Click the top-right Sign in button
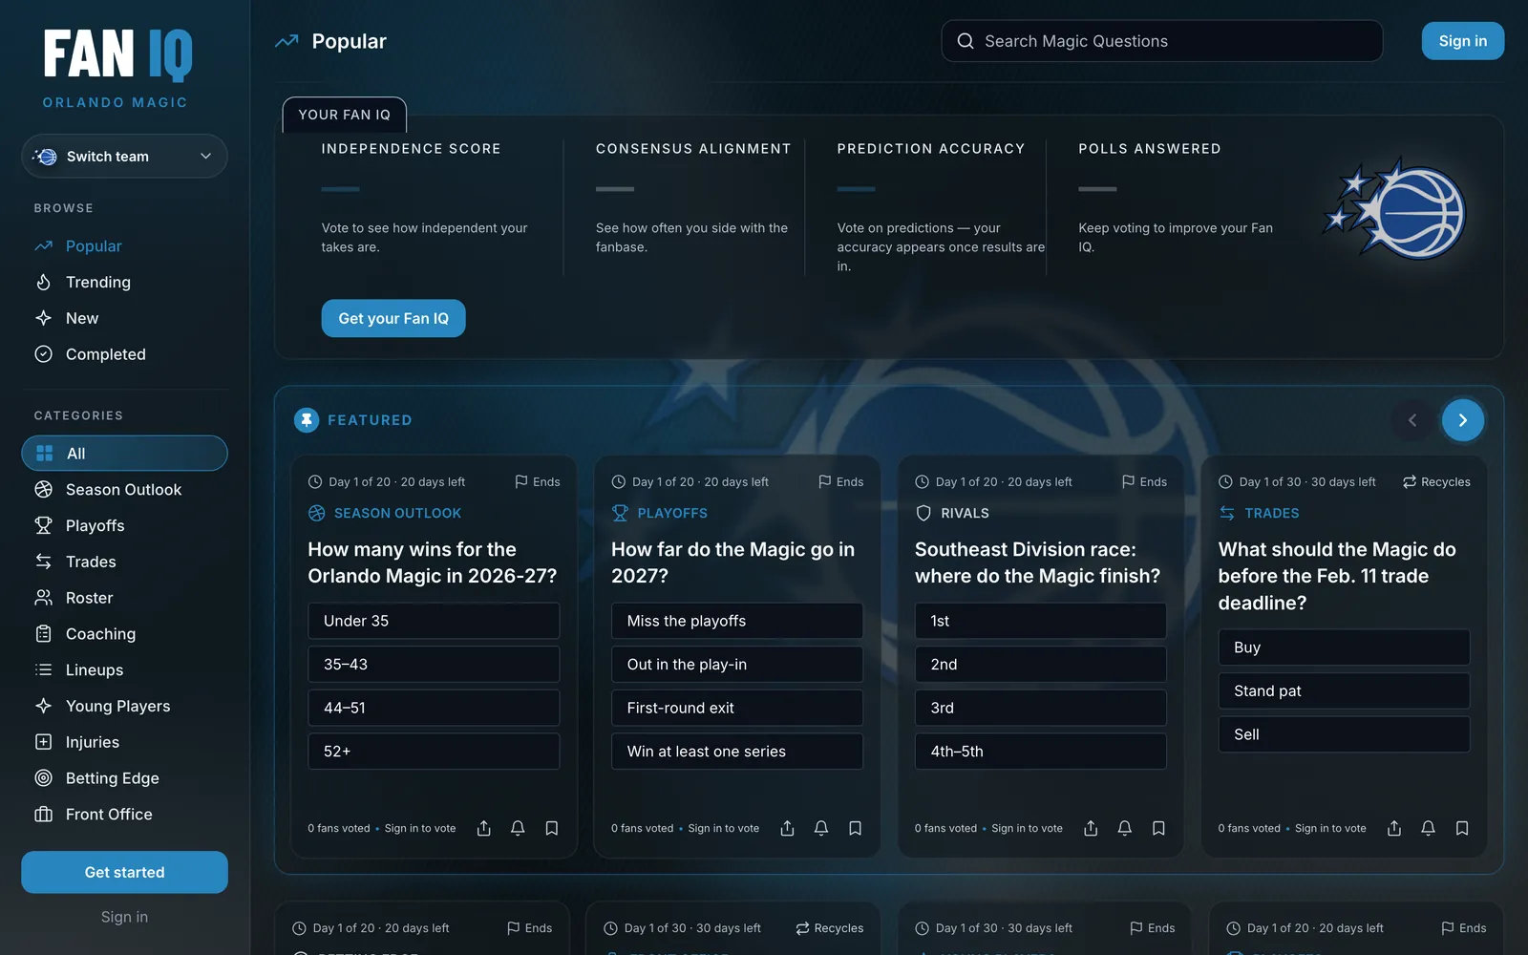Viewport: 1528px width, 955px height. coord(1462,41)
